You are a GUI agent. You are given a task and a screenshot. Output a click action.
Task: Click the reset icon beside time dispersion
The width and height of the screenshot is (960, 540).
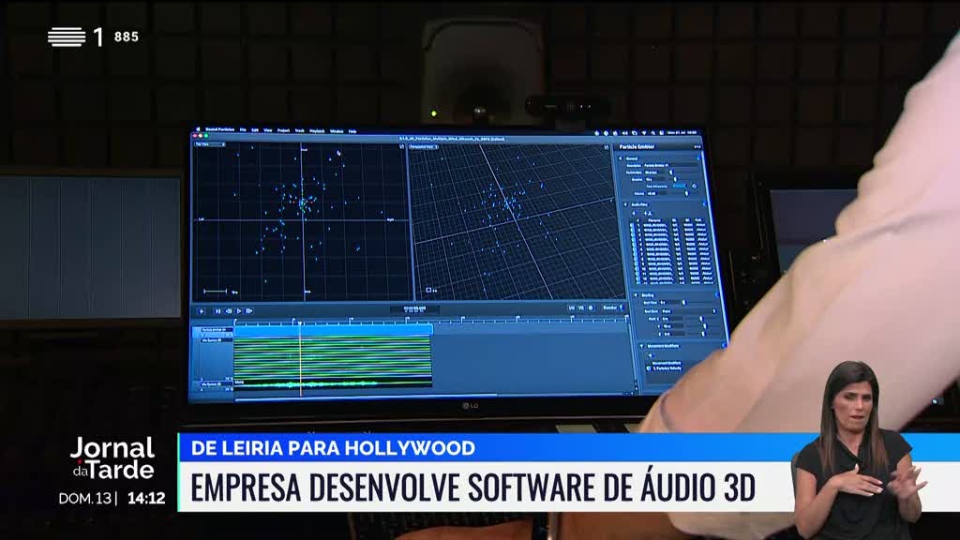coord(695,187)
